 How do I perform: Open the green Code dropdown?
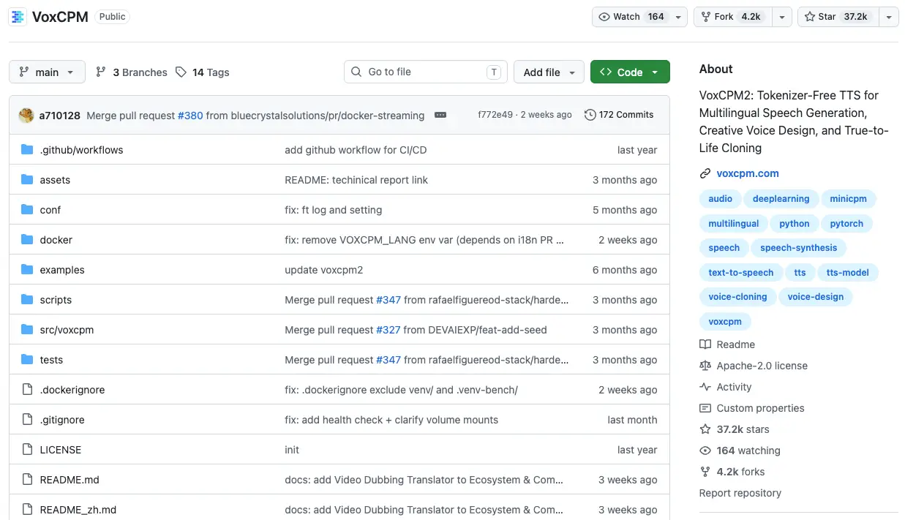[x=630, y=72]
